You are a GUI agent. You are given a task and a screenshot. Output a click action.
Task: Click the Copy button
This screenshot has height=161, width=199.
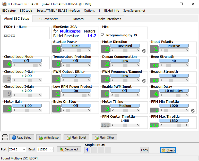[x=144, y=150]
